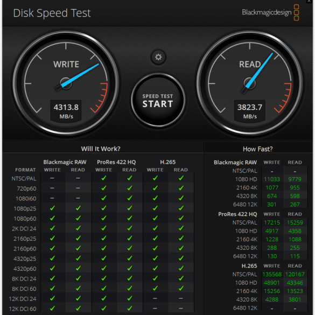Click ProRes 422 HQ read checkmark for 8K DCI 60
This screenshot has width=315, height=315.
coord(130,288)
